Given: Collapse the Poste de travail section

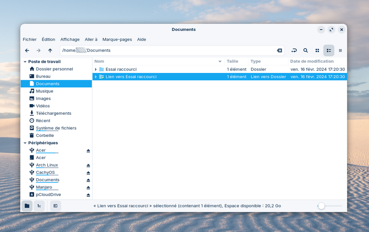Looking at the screenshot, I should (25, 62).
